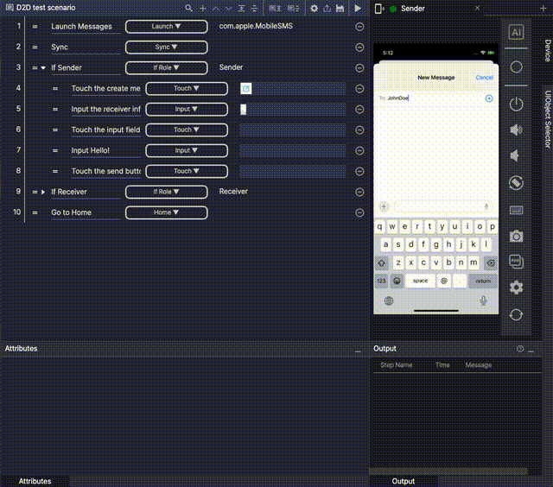Tap the dictation microphone below the keyboard
Screen dimensions: 553x487
coord(483,300)
